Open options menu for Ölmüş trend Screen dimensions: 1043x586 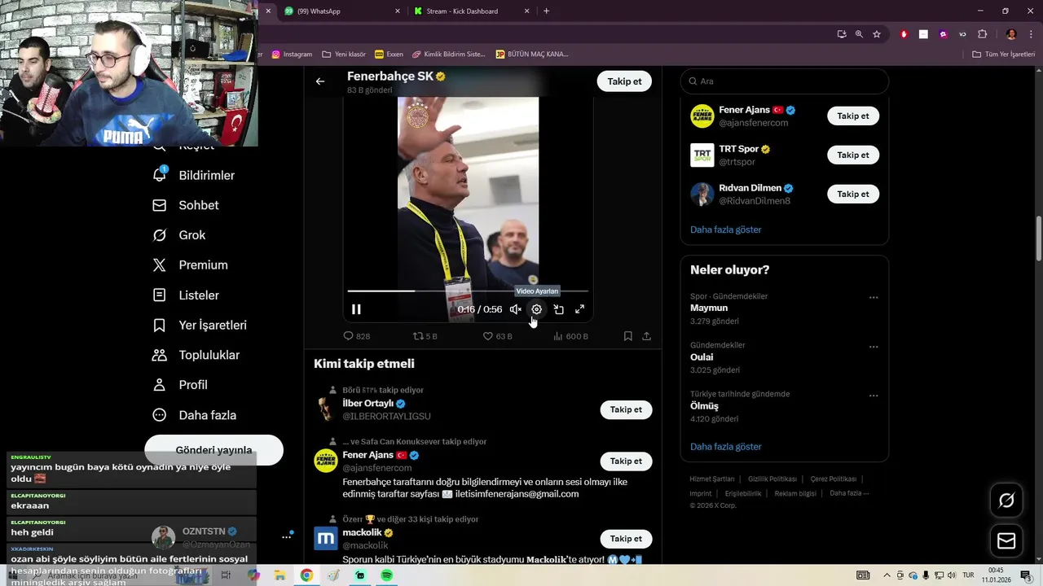pos(874,396)
